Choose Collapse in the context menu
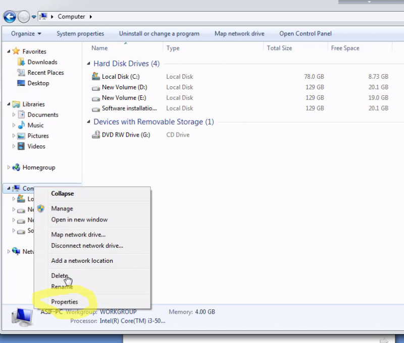This screenshot has width=404, height=343. coord(62,194)
